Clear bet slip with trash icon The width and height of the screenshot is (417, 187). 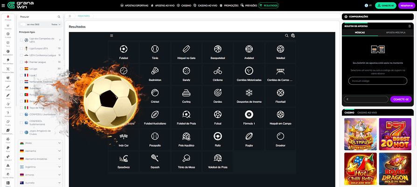410,26
